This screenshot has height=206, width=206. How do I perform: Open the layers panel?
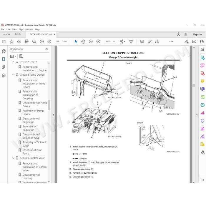4,75
